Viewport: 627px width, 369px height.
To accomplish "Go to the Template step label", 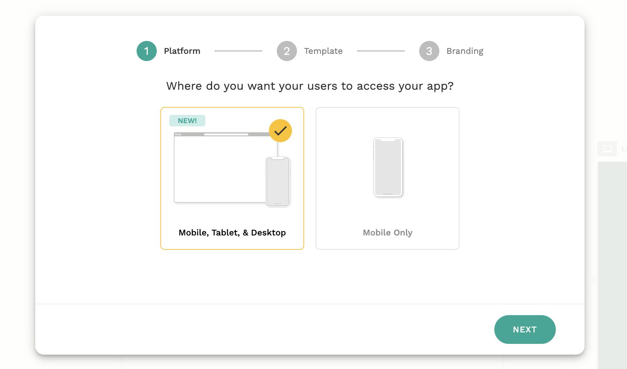I will point(323,51).
